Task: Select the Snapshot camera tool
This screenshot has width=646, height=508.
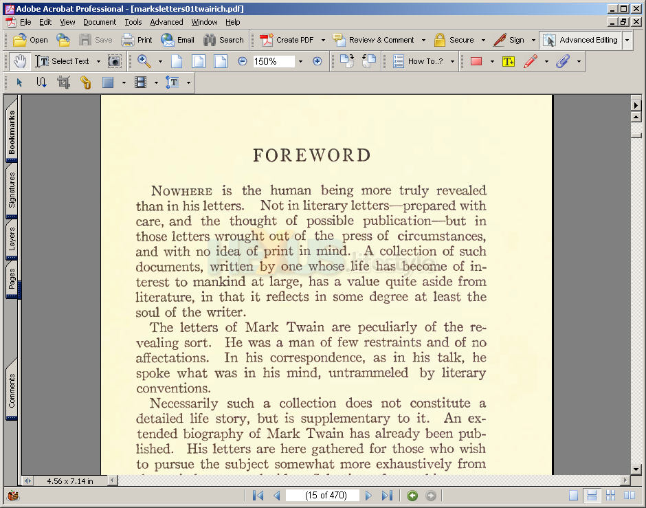Action: tap(115, 61)
